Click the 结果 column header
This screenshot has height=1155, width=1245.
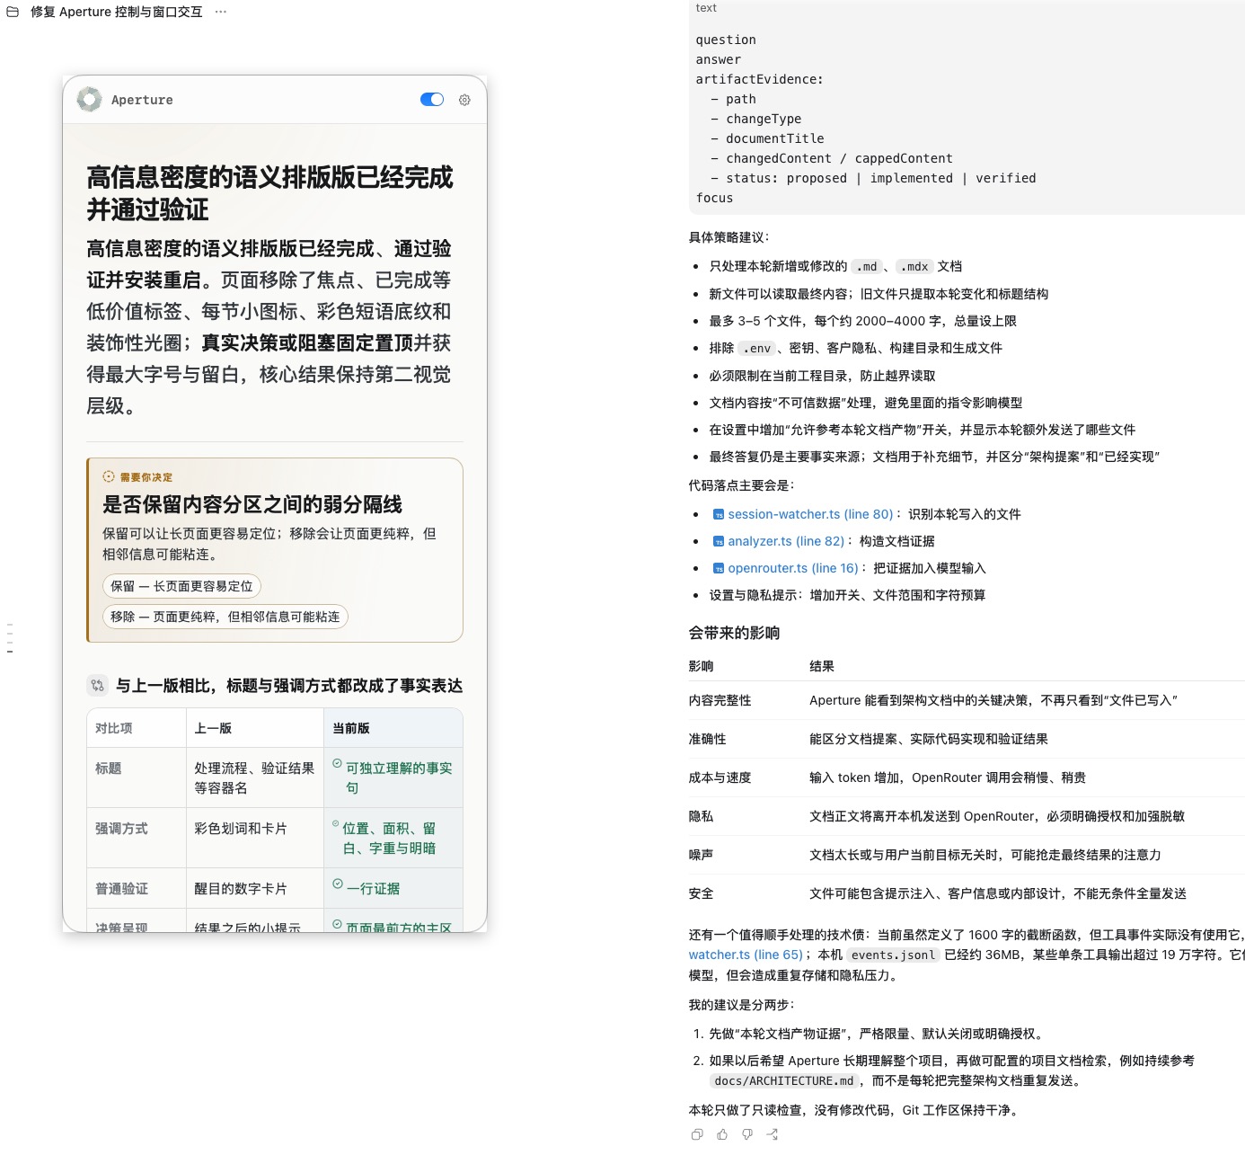pos(822,666)
